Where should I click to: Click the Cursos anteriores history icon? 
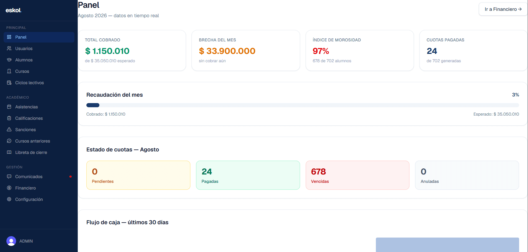9,141
